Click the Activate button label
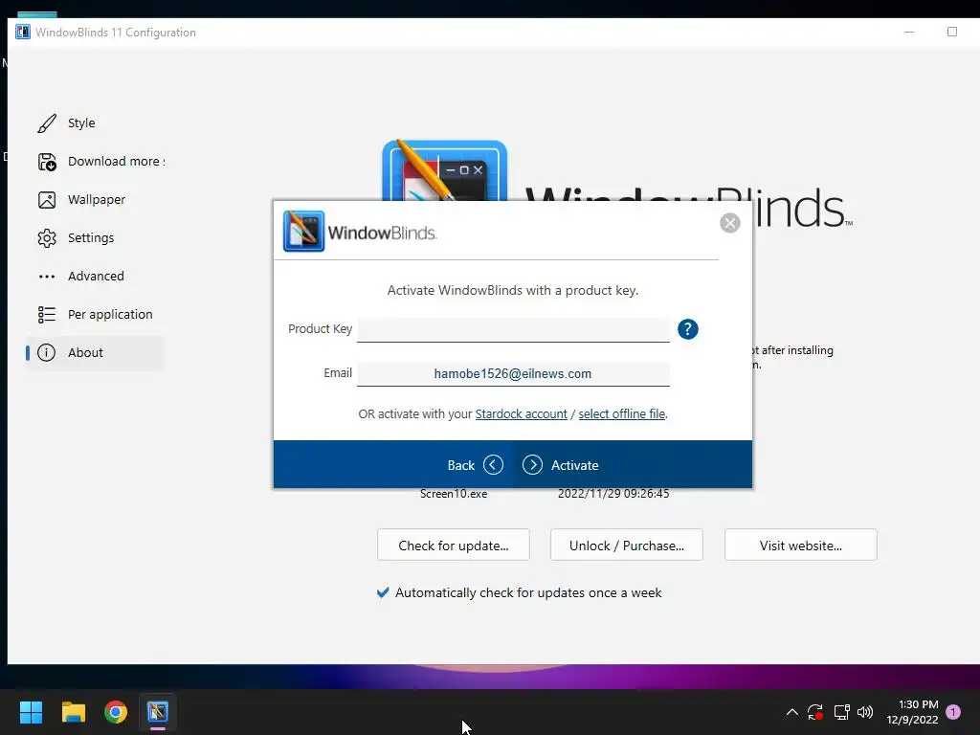 click(x=574, y=465)
